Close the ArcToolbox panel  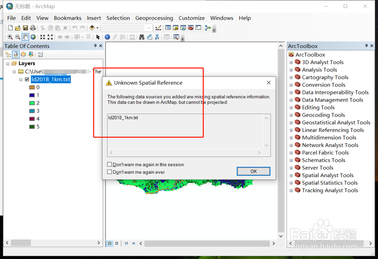coord(372,46)
